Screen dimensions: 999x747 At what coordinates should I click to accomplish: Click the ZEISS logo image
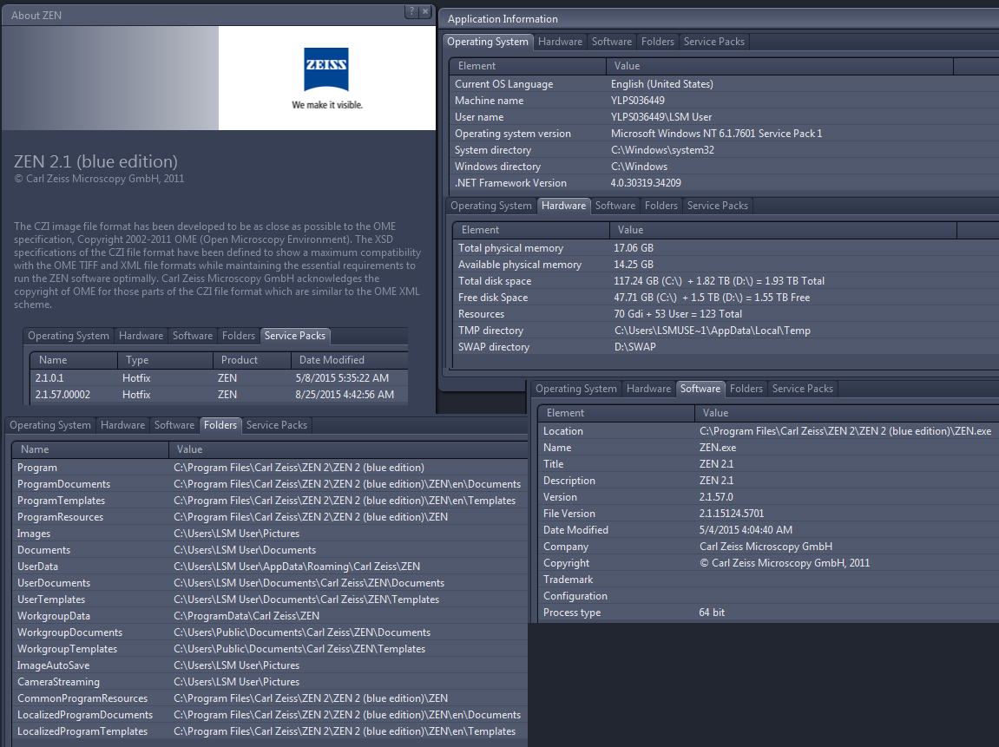point(326,78)
